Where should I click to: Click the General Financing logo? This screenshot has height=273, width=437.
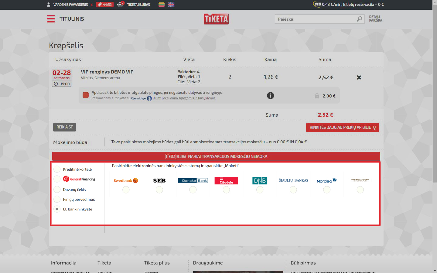tap(79, 179)
